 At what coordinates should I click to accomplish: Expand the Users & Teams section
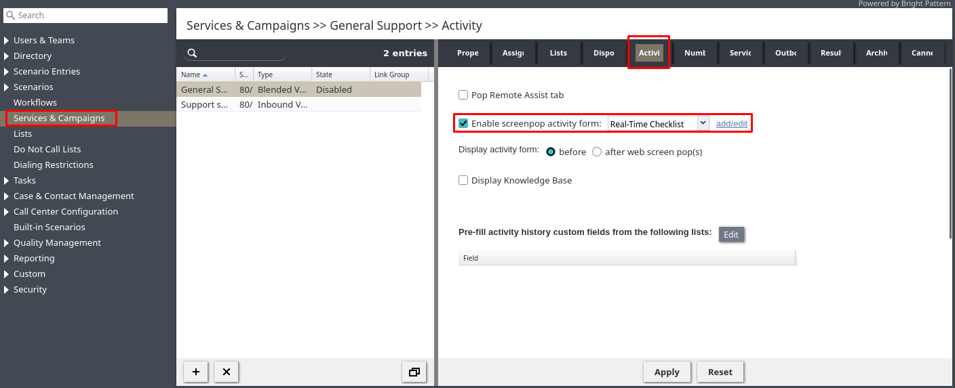tap(7, 41)
